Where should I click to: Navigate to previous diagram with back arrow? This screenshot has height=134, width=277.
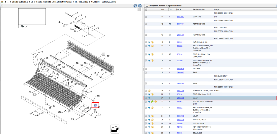point(135,6)
